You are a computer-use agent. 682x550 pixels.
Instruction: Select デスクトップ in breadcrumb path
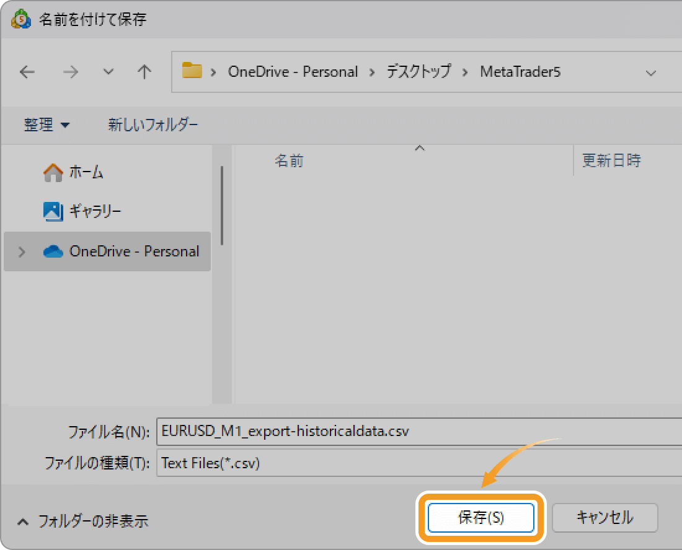point(419,72)
